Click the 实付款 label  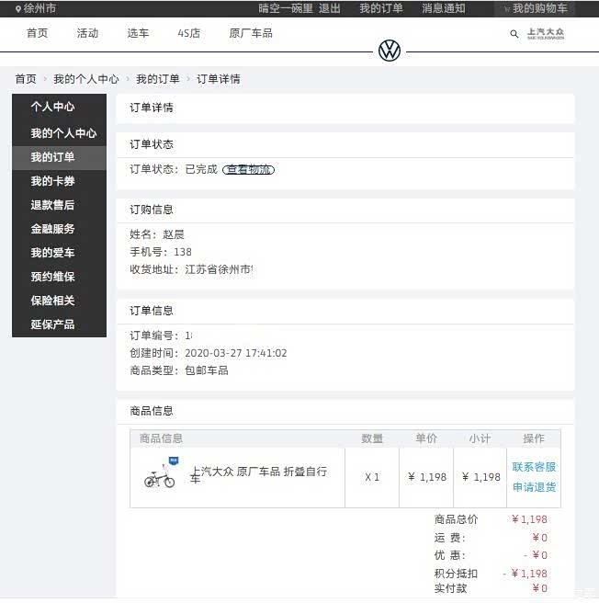point(450,588)
